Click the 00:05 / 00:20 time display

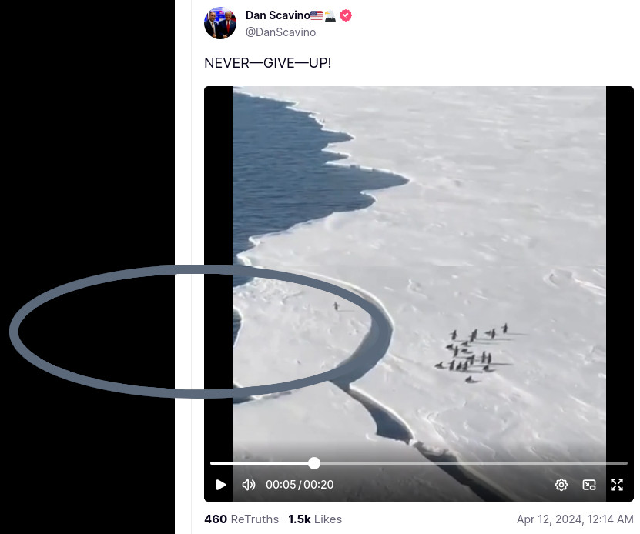[x=300, y=485]
